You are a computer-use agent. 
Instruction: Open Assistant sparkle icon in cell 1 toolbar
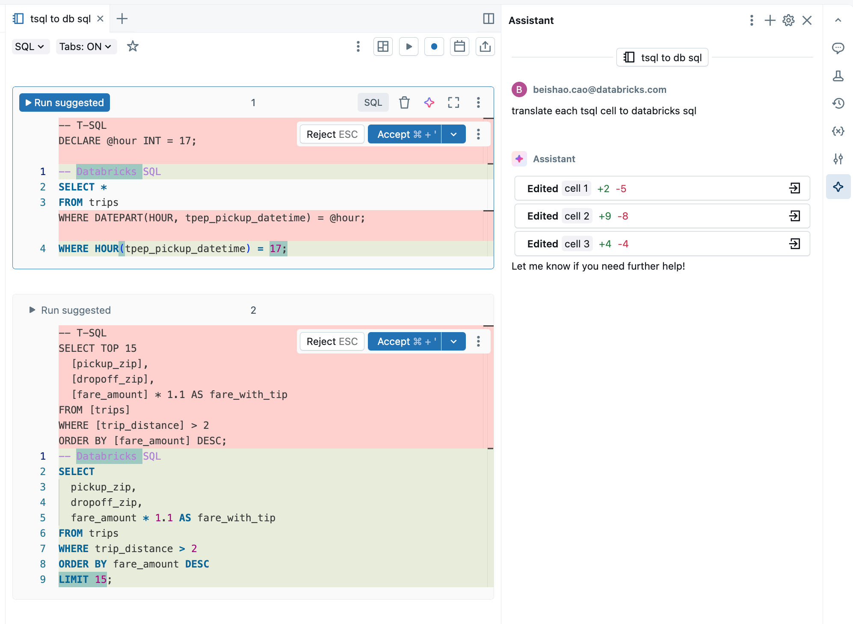[x=429, y=103]
